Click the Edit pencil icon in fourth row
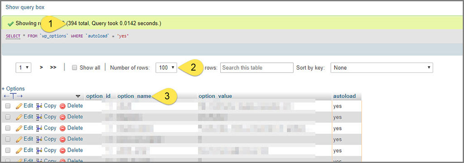The width and height of the screenshot is (464, 163). [x=19, y=139]
